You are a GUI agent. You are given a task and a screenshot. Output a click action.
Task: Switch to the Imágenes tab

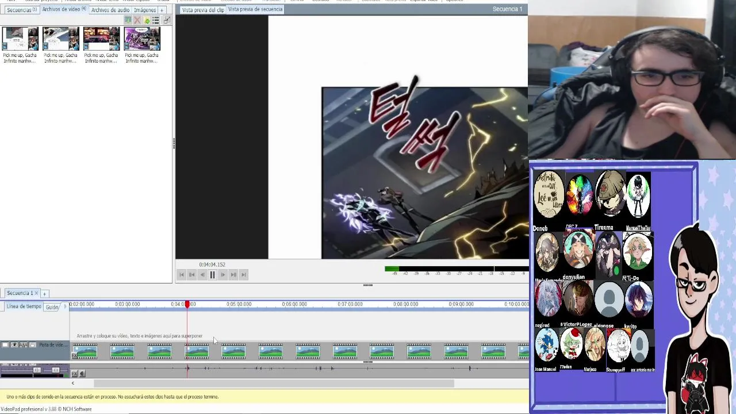click(x=145, y=10)
